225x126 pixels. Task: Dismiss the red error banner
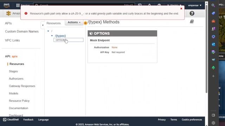point(181,8)
